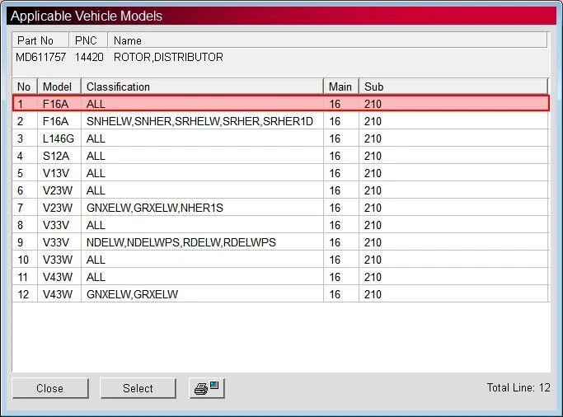Click the PNC header label

(x=88, y=40)
